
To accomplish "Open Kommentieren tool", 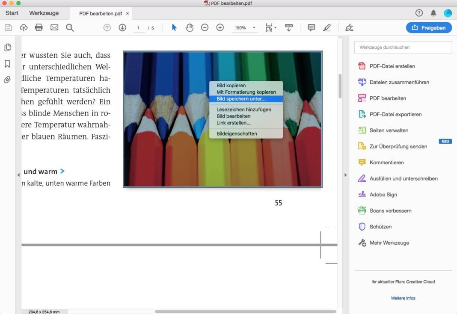I will click(x=381, y=162).
